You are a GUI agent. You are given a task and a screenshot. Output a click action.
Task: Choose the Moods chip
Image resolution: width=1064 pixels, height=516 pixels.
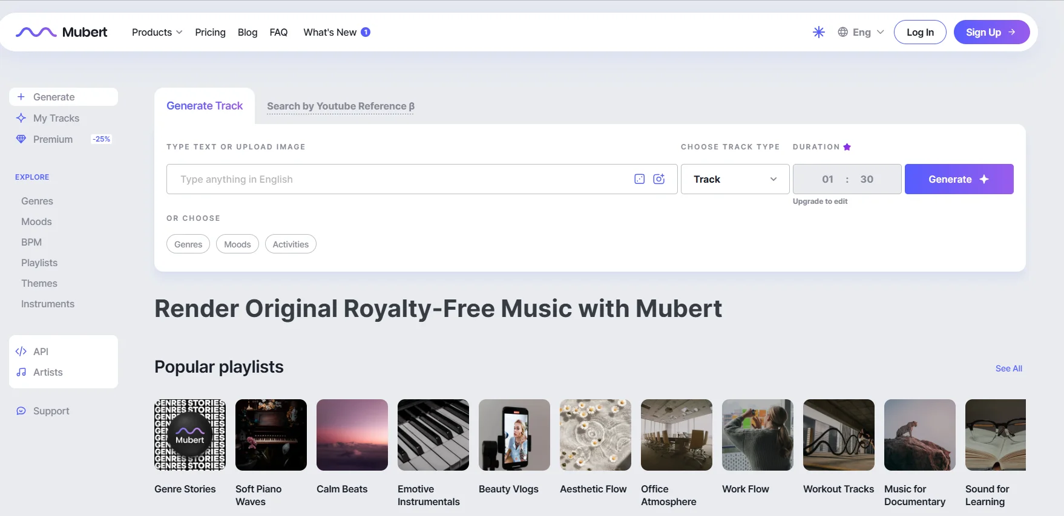click(237, 244)
